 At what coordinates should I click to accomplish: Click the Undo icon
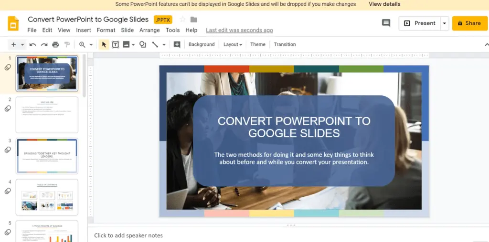33,44
